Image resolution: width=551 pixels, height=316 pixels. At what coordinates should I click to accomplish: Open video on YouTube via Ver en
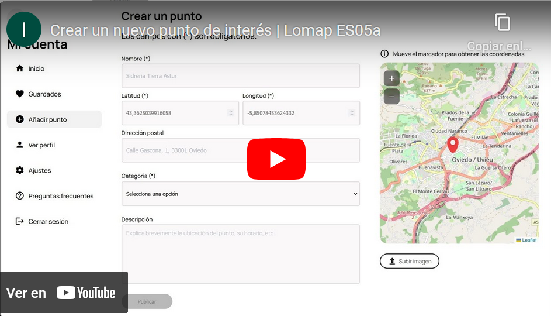point(64,293)
